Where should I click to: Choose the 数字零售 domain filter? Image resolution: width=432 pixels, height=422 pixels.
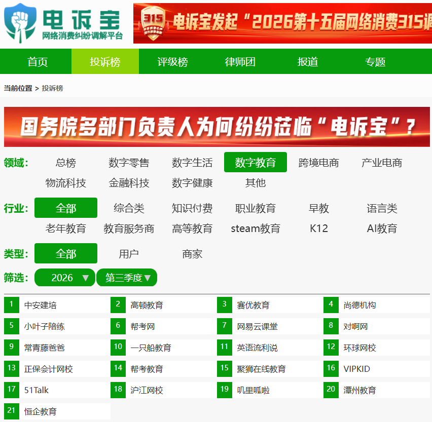pos(129,163)
